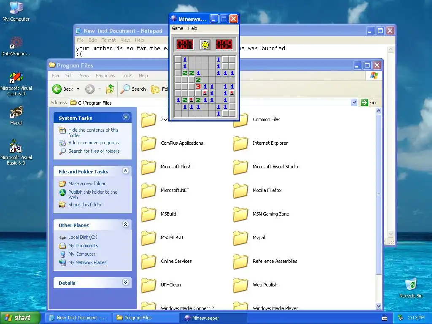Select the Mypal raccoon desktop icon
This screenshot has height=324, width=432.
click(16, 115)
